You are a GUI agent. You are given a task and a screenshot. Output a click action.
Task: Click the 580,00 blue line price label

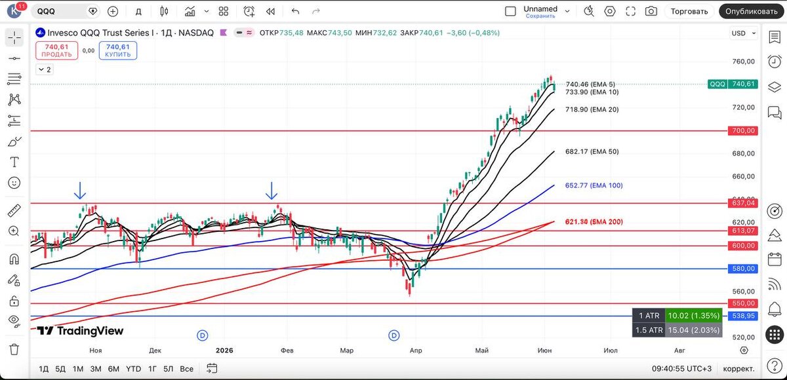click(743, 269)
